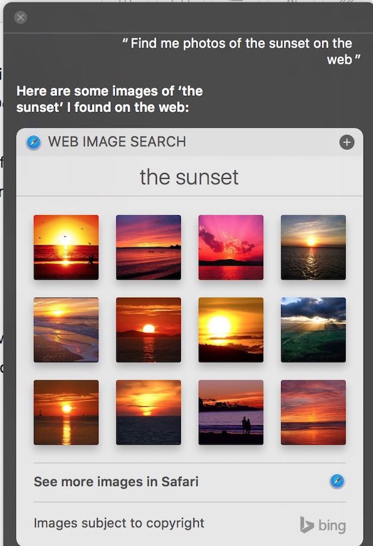The height and width of the screenshot is (546, 373).
Task: Open See more images in Safari
Action: click(116, 481)
